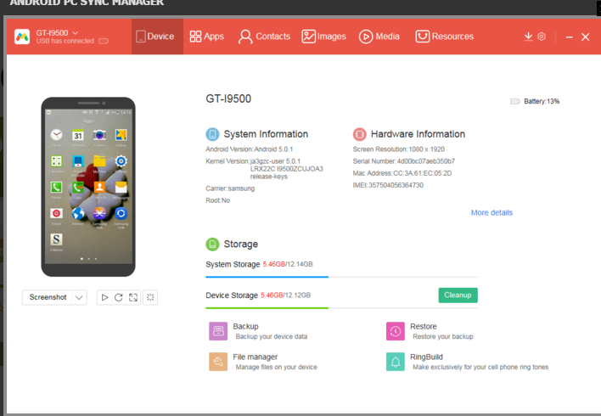Click the S Memo app in preview
Screen dimensions: 601x416
pos(56,239)
